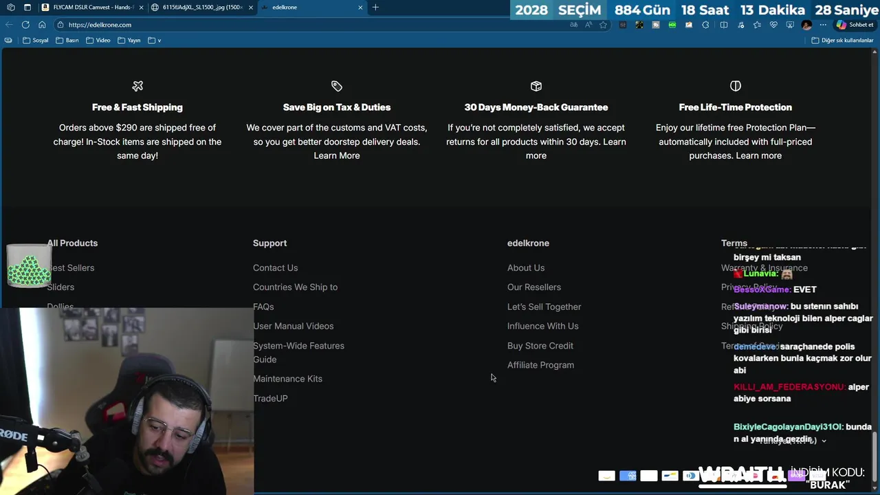Open the browser profile avatar
This screenshot has width=880, height=495.
[806, 25]
